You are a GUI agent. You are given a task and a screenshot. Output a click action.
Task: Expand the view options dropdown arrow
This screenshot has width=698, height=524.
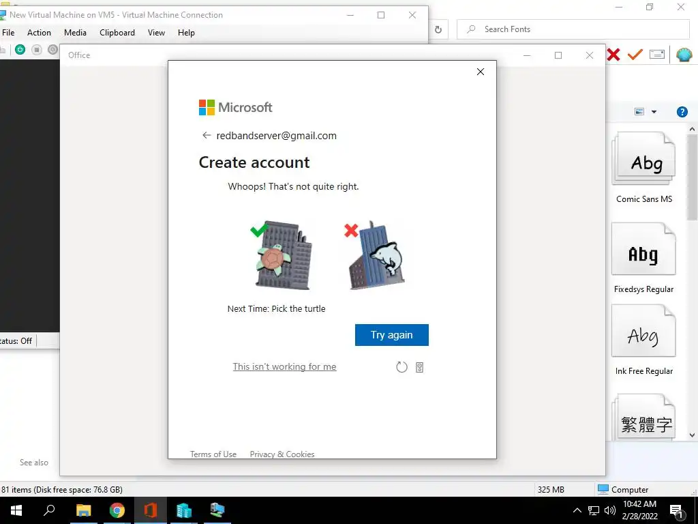654,112
